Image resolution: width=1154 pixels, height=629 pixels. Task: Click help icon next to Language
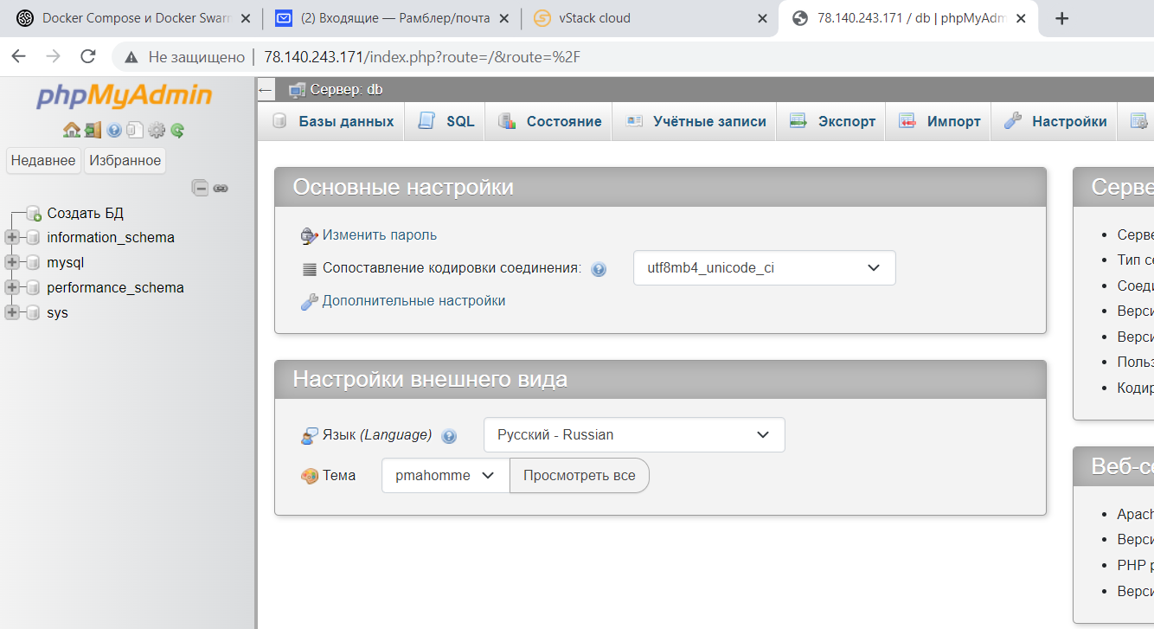[449, 436]
